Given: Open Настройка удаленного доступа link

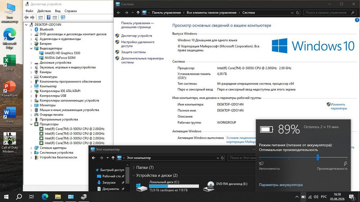Looking at the screenshot, I should [x=138, y=44].
